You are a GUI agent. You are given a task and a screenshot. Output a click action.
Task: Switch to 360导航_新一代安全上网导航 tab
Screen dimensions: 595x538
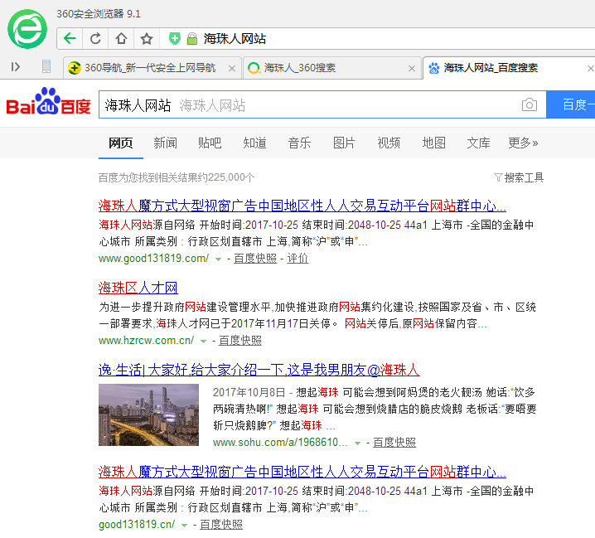pyautogui.click(x=152, y=68)
